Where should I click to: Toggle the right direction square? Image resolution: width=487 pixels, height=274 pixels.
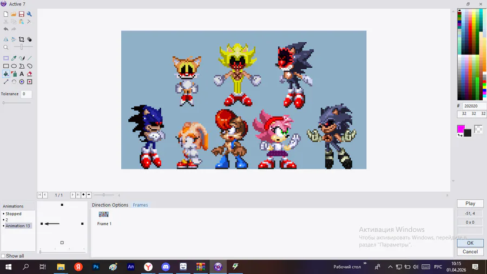pyautogui.click(x=82, y=224)
